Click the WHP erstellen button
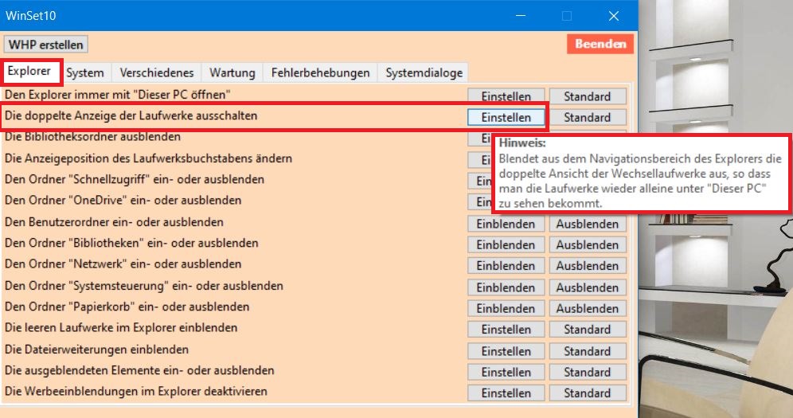Image resolution: width=793 pixels, height=418 pixels. pos(45,45)
